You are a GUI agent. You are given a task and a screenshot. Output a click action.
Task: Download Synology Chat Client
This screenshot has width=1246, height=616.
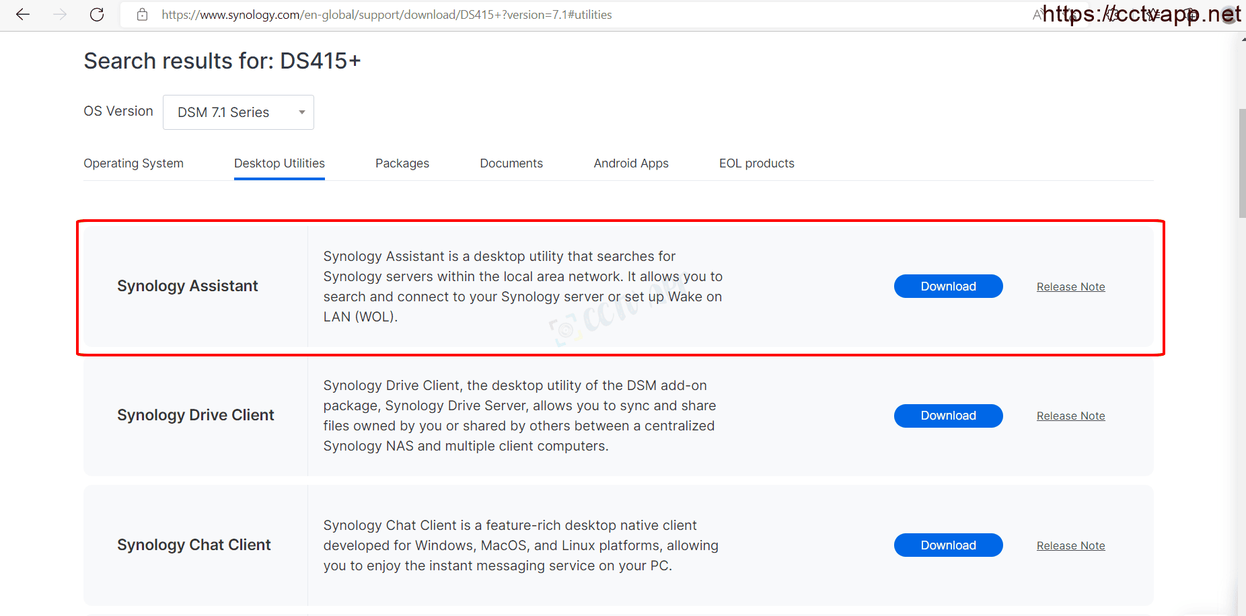(948, 545)
